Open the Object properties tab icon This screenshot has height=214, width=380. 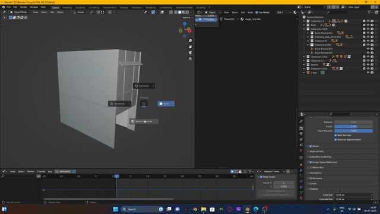click(301, 165)
